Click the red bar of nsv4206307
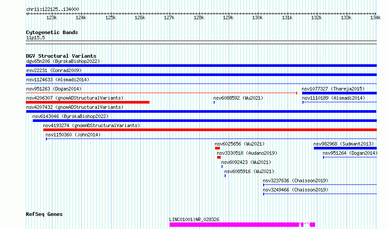The height and width of the screenshot is (229, 389). tap(87, 102)
